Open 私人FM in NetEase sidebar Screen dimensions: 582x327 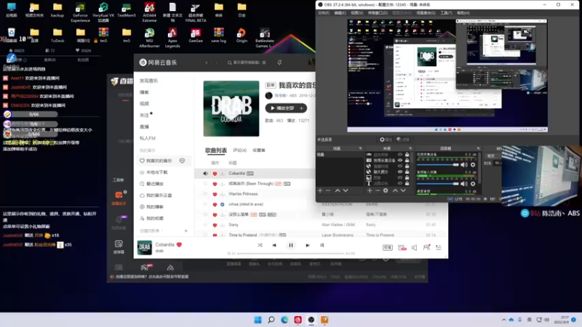point(148,138)
